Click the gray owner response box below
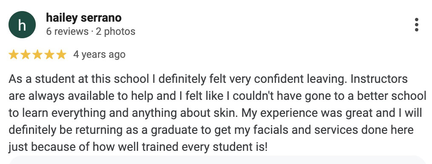Screen dimensions: 432x164 218,160
